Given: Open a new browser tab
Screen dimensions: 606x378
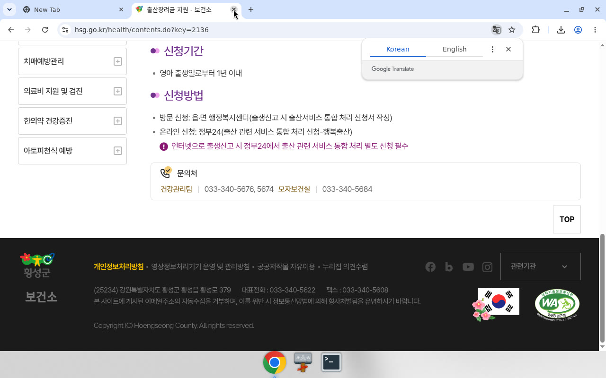Looking at the screenshot, I should click(x=251, y=9).
